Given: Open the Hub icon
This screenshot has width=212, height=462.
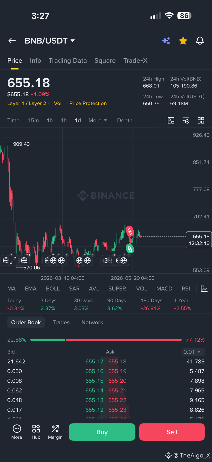Looking at the screenshot, I should pyautogui.click(x=36, y=432).
